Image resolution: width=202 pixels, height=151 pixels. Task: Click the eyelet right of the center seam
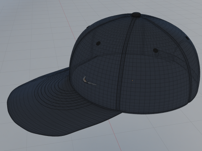(155, 50)
